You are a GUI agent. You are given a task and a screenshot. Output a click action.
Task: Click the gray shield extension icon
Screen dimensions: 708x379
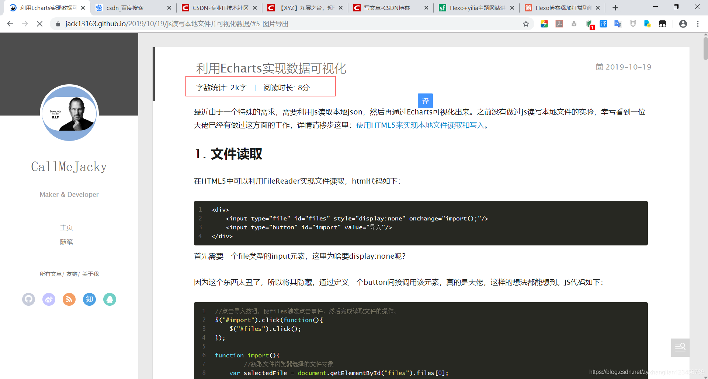[633, 24]
